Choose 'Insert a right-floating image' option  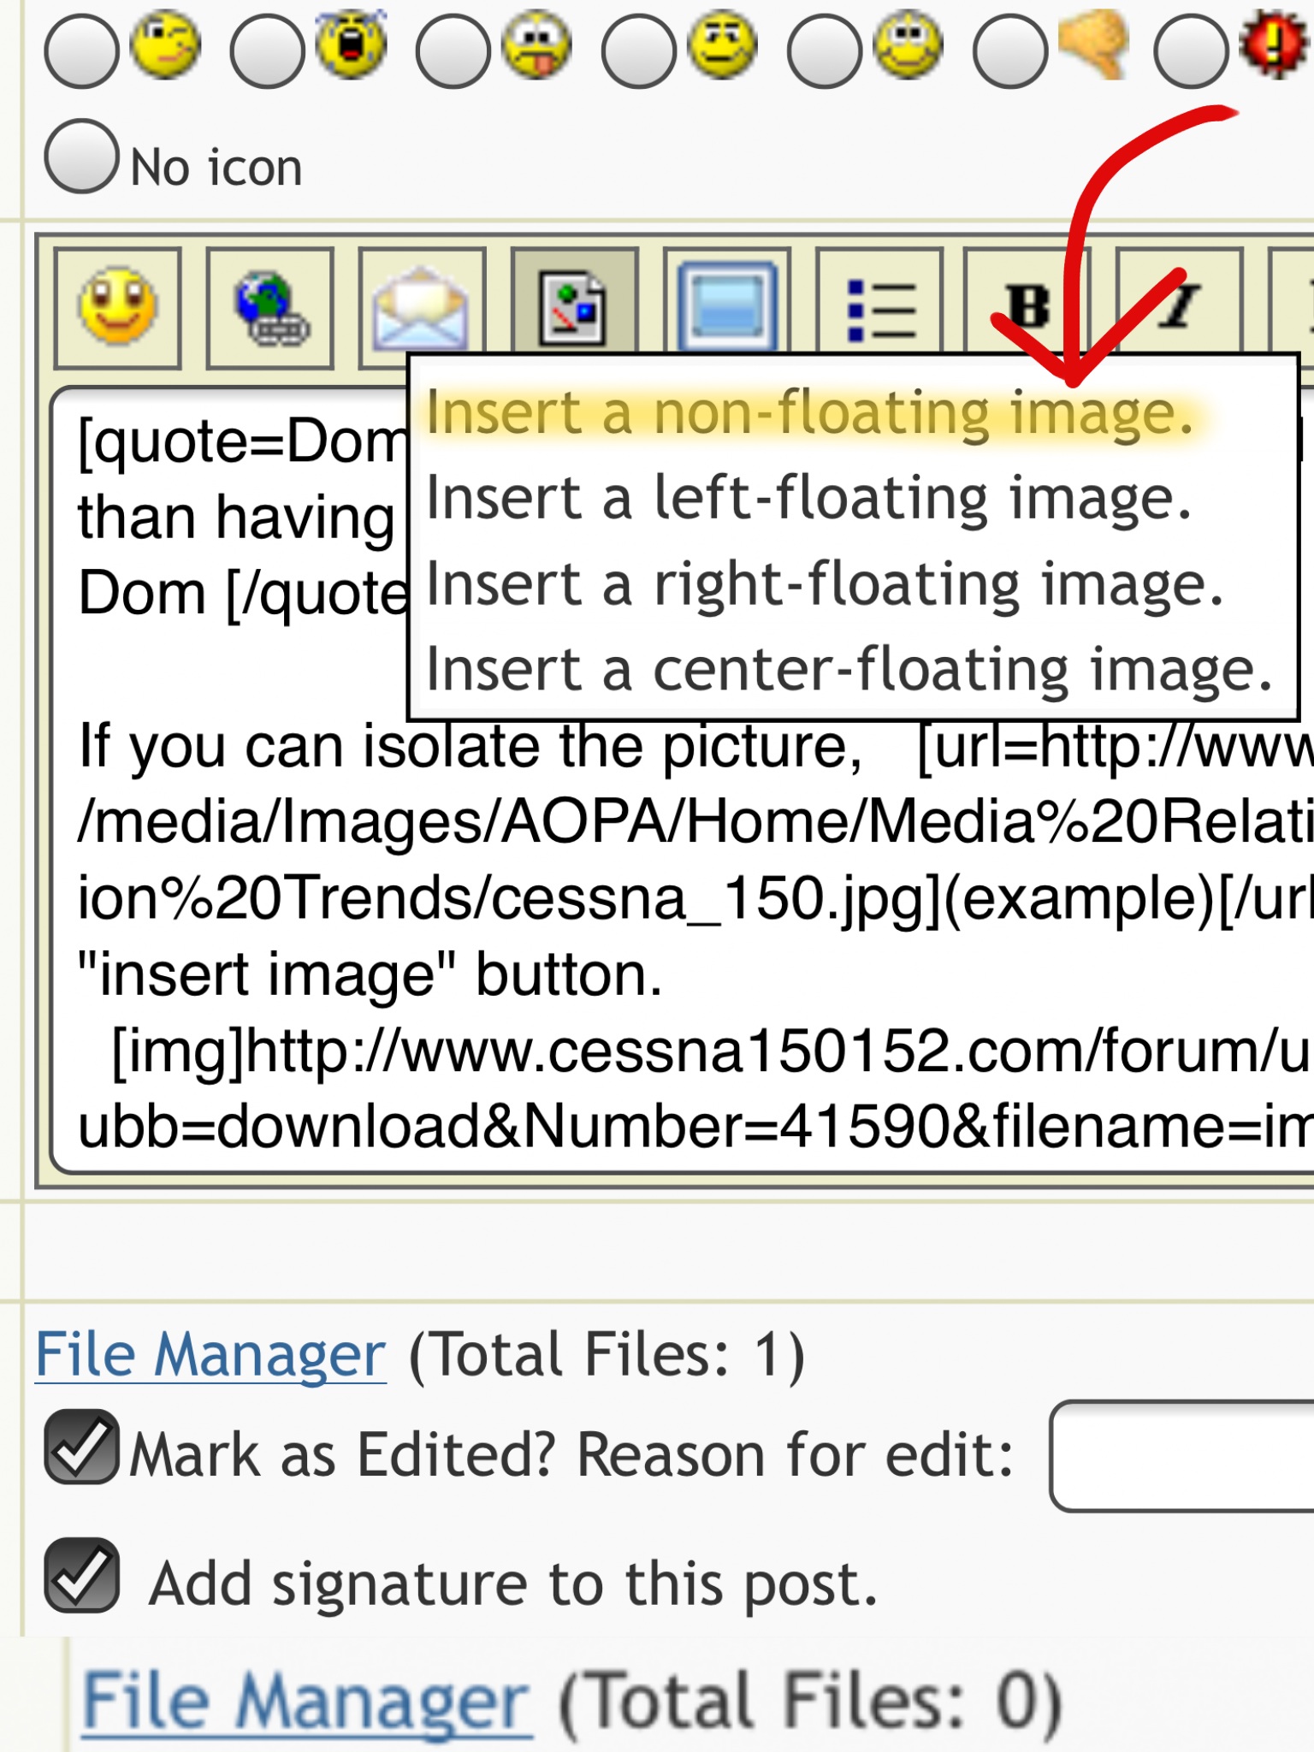[x=824, y=584]
